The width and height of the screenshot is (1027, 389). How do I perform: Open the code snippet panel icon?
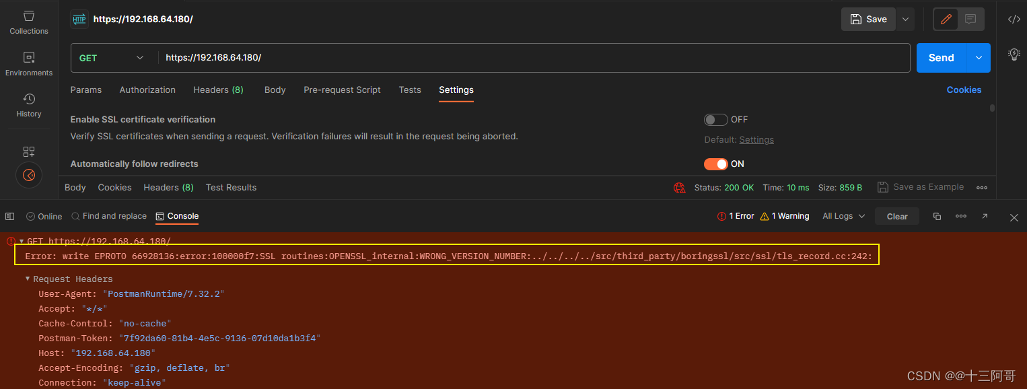point(1014,19)
